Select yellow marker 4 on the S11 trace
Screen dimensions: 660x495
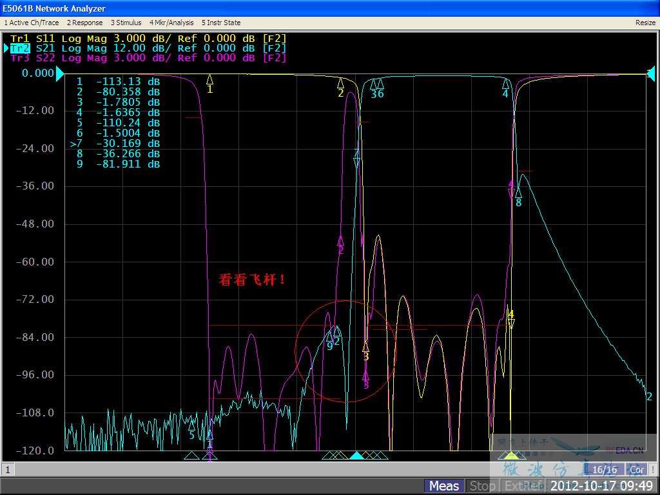[511, 319]
